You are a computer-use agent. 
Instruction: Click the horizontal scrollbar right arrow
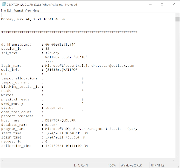coord(173,160)
